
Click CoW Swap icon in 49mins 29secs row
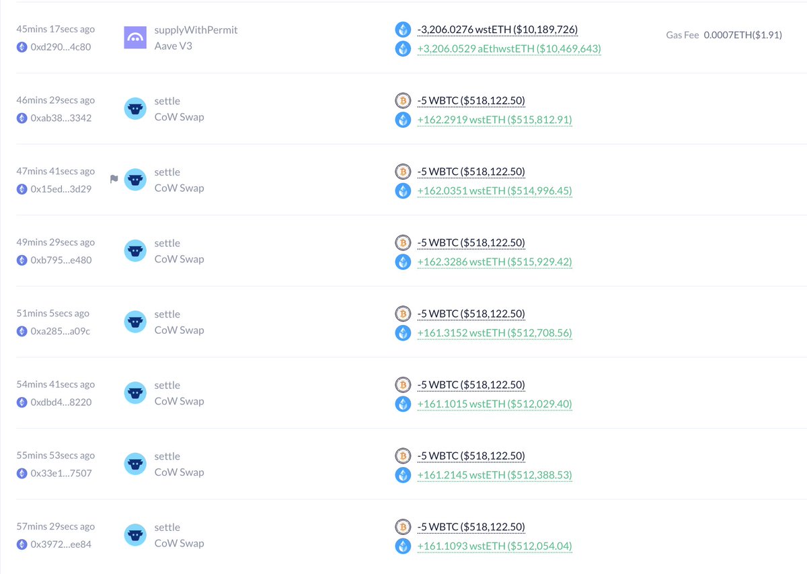click(135, 251)
